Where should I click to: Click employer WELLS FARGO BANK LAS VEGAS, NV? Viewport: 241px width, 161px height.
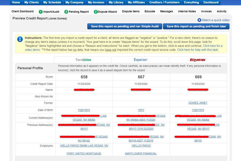coord(84,146)
